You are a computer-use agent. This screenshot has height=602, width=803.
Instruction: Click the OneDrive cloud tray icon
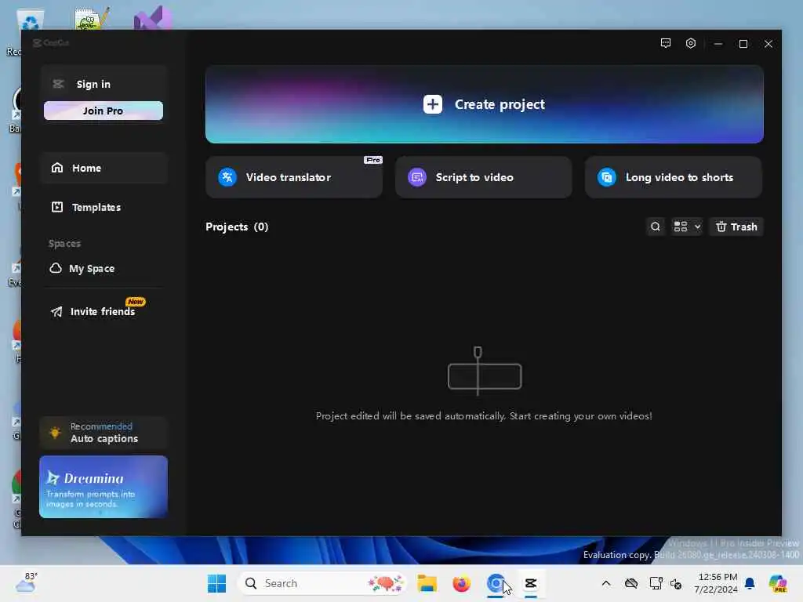pos(631,583)
